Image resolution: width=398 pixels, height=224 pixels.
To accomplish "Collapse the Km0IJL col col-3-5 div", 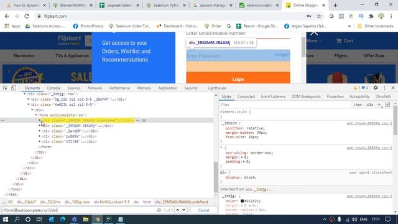I will [x=29, y=105].
